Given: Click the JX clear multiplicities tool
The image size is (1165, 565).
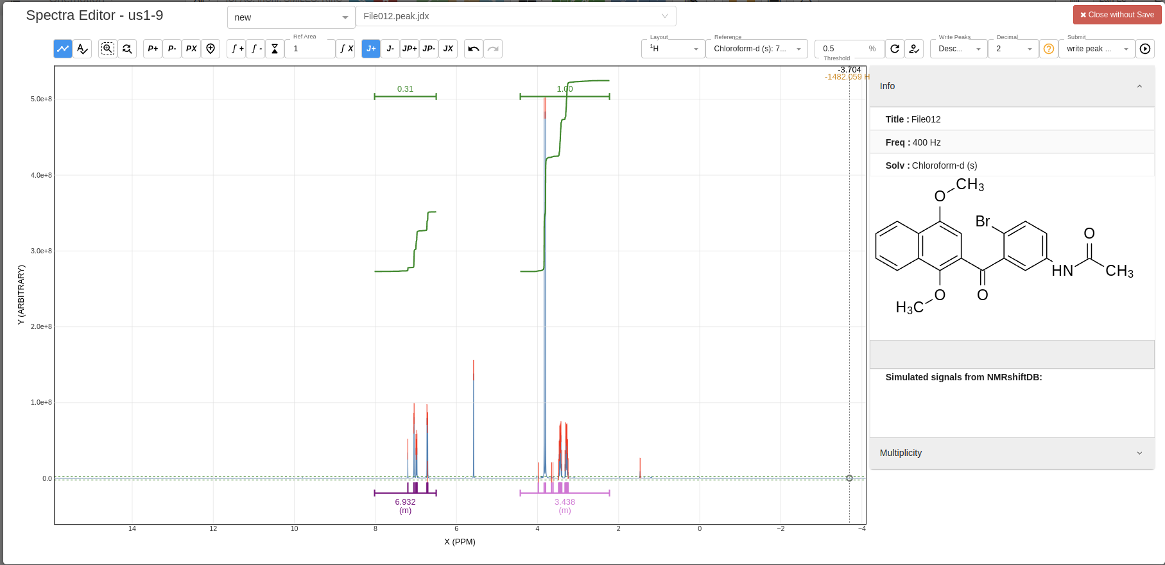Looking at the screenshot, I should tap(448, 49).
